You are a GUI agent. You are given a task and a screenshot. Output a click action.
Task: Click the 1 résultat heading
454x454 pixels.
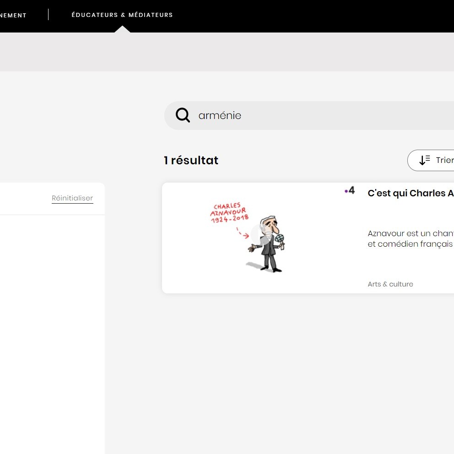click(x=191, y=160)
